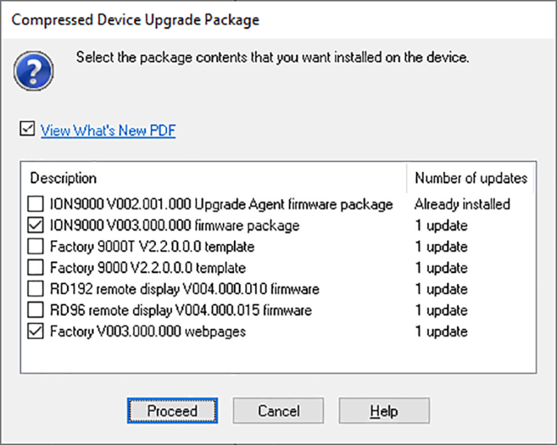
Task: Uncheck ION9000 V003.000.000 firmware package
Action: tap(36, 226)
